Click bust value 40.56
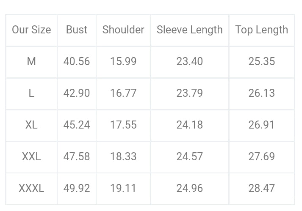Viewport: 302px width, 211px height. (77, 62)
